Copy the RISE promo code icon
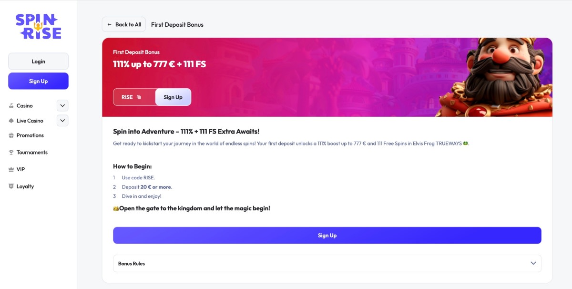The width and height of the screenshot is (572, 289). 139,97
